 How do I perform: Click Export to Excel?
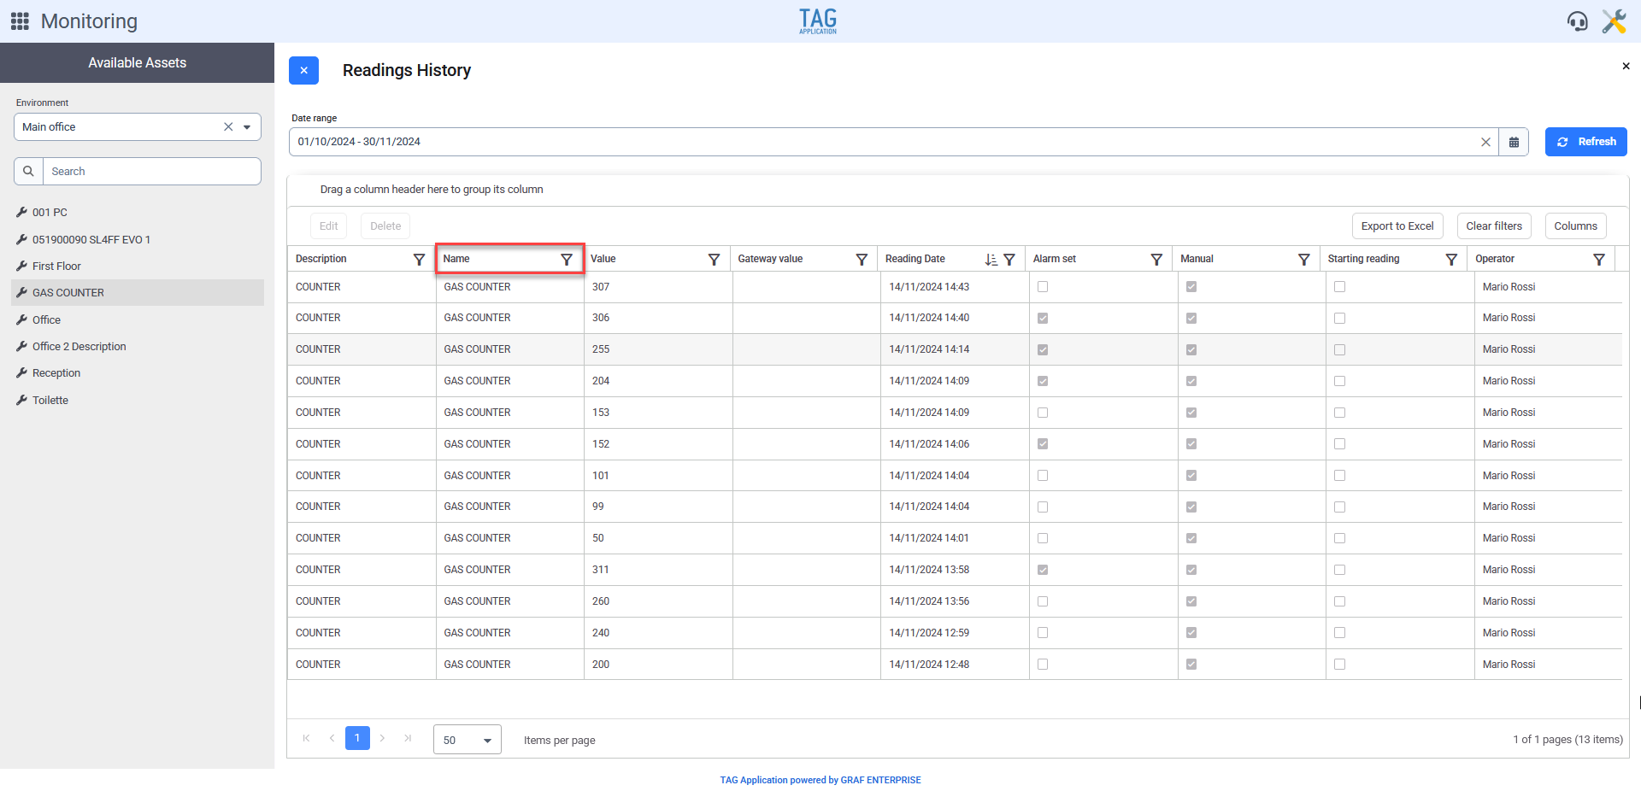point(1397,226)
